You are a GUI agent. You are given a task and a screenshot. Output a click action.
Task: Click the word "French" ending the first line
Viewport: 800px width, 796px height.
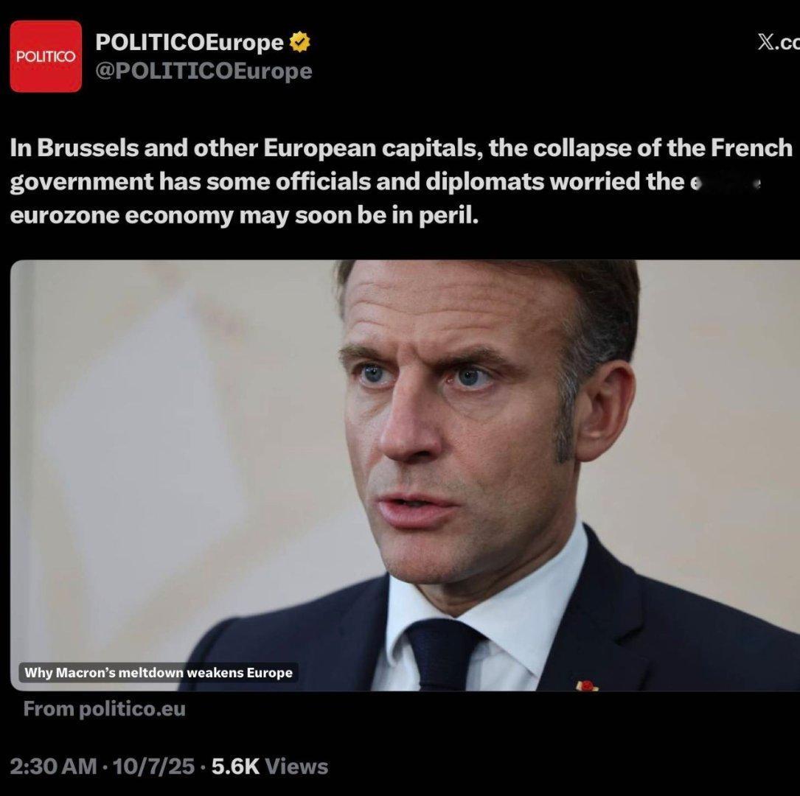tap(751, 148)
